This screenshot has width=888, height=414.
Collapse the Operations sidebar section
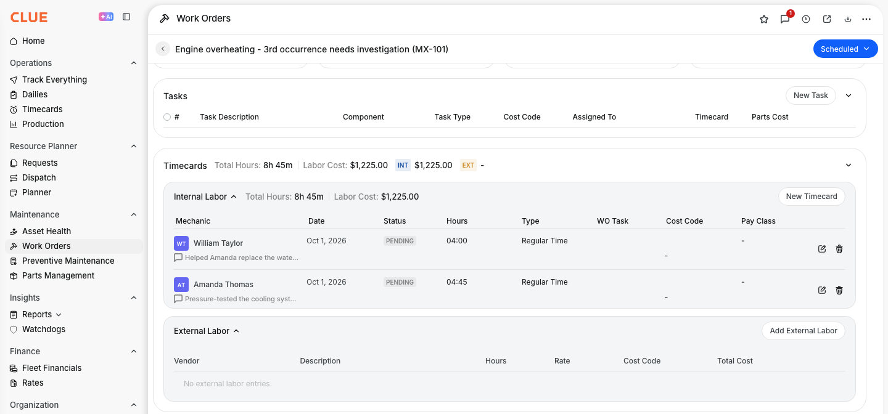pyautogui.click(x=134, y=63)
